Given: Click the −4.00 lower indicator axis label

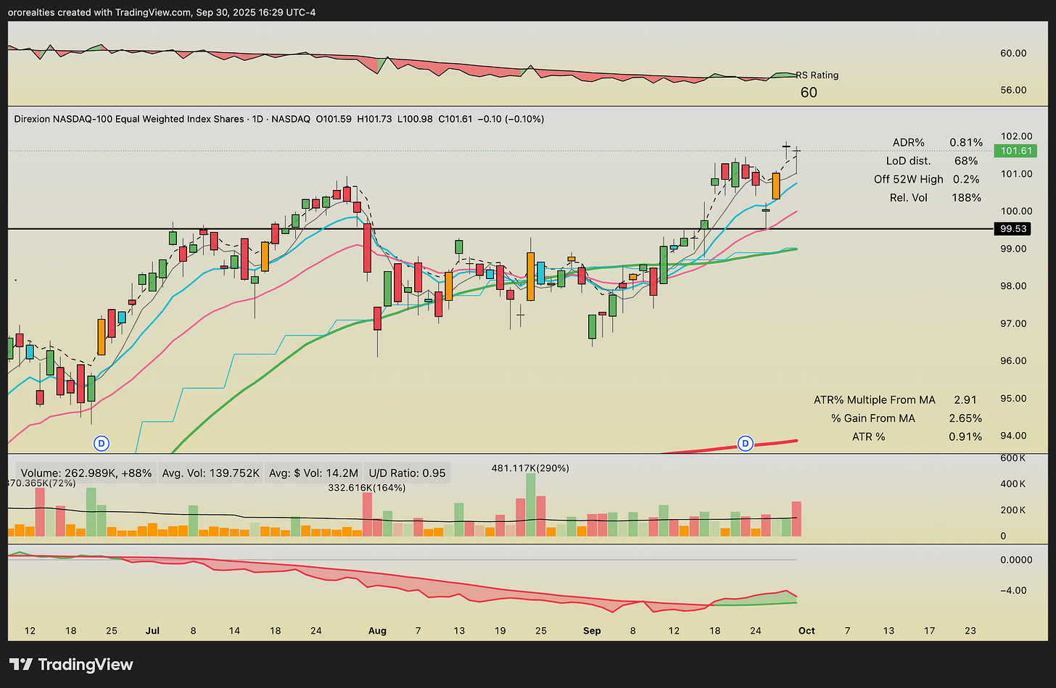Looking at the screenshot, I should 1014,590.
